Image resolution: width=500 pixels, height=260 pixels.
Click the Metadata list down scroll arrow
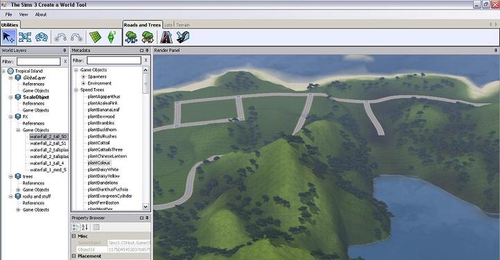click(146, 207)
